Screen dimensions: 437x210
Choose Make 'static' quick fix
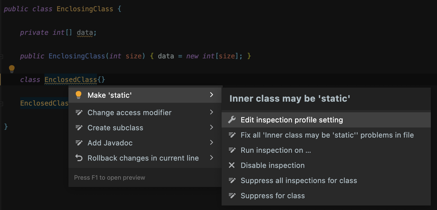pyautogui.click(x=145, y=95)
